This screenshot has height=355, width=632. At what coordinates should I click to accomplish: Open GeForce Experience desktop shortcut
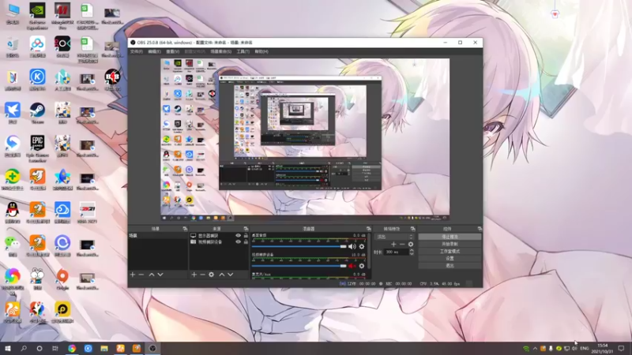coord(37,16)
